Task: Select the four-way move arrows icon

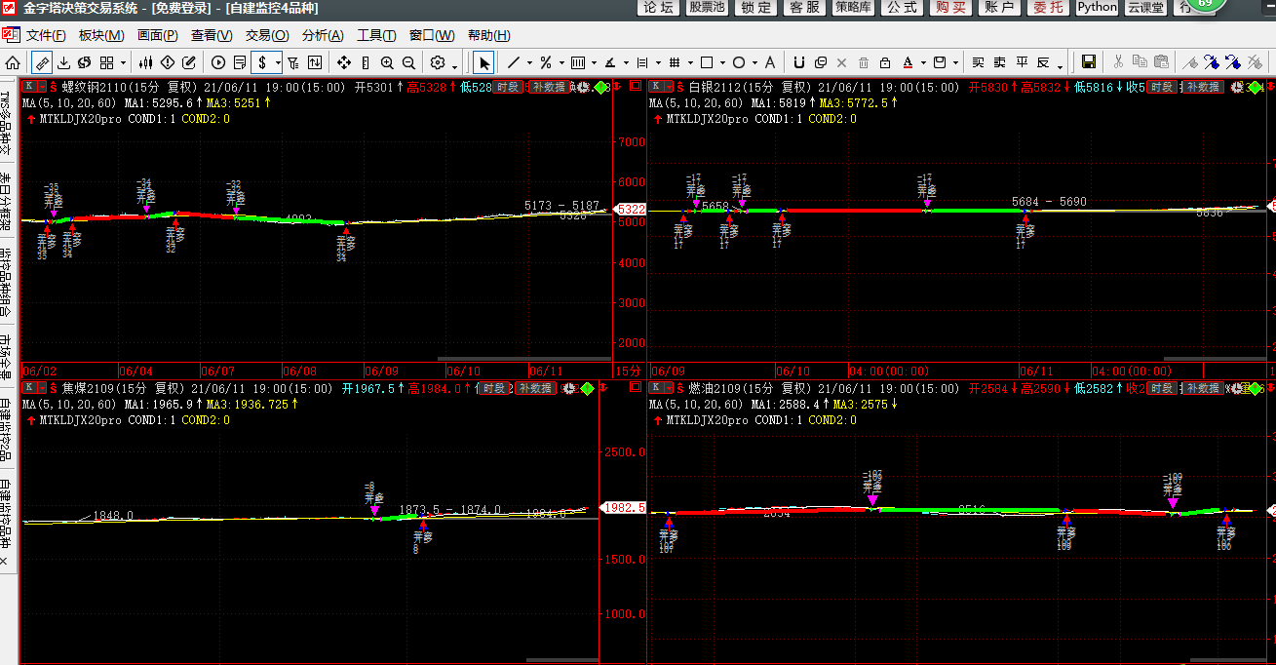Action: [344, 62]
